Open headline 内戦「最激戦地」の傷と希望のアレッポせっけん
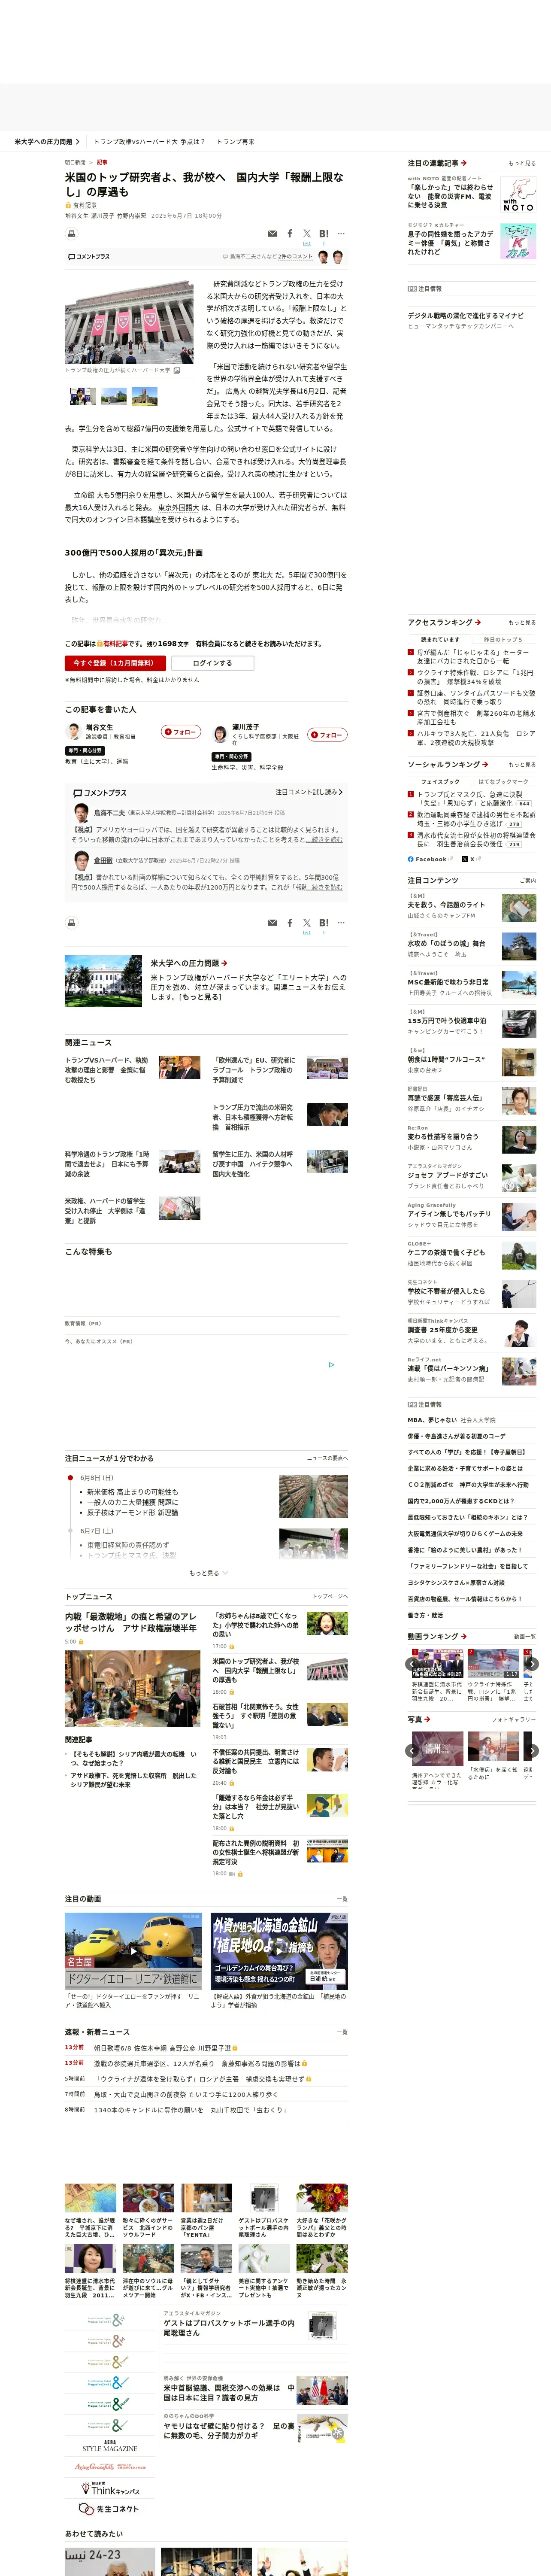The image size is (551, 2576). (x=131, y=1622)
